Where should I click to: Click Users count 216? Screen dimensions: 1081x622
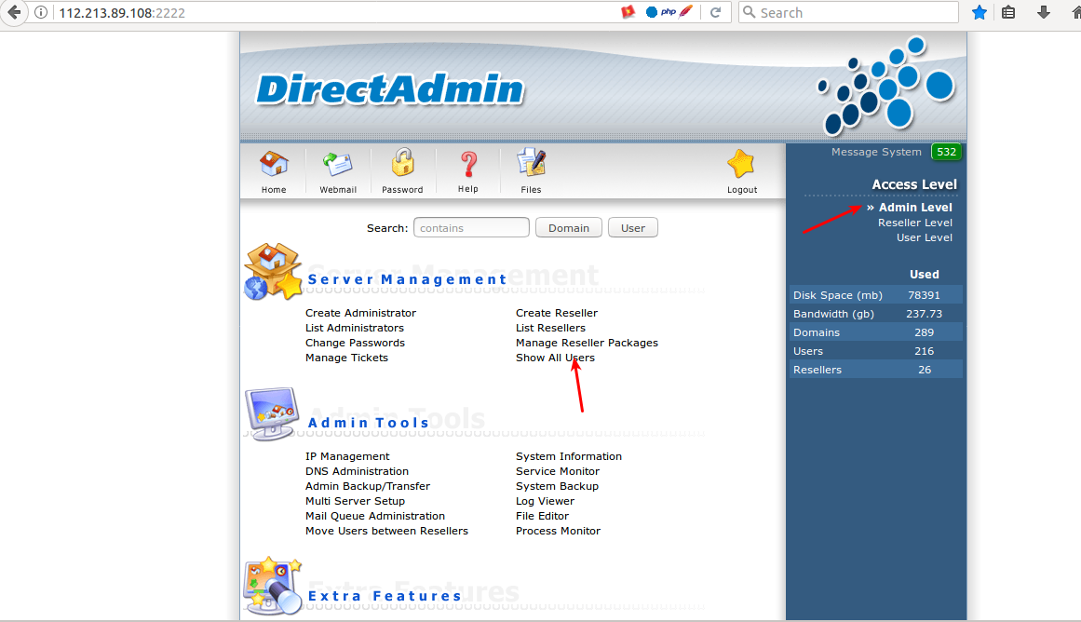(x=924, y=351)
